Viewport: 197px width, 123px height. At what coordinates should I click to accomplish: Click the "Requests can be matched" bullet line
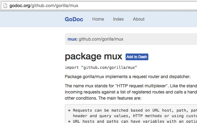[x=132, y=110]
